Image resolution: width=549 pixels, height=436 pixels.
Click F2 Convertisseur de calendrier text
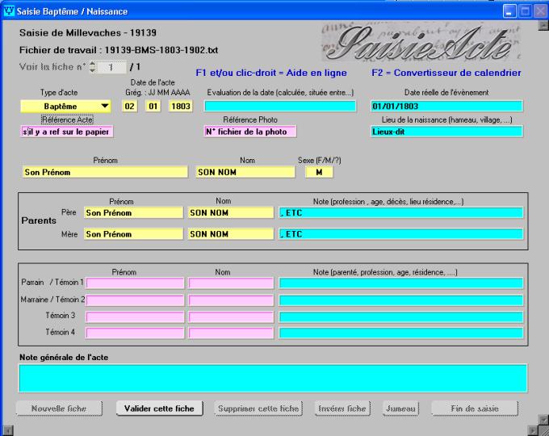[x=446, y=73]
